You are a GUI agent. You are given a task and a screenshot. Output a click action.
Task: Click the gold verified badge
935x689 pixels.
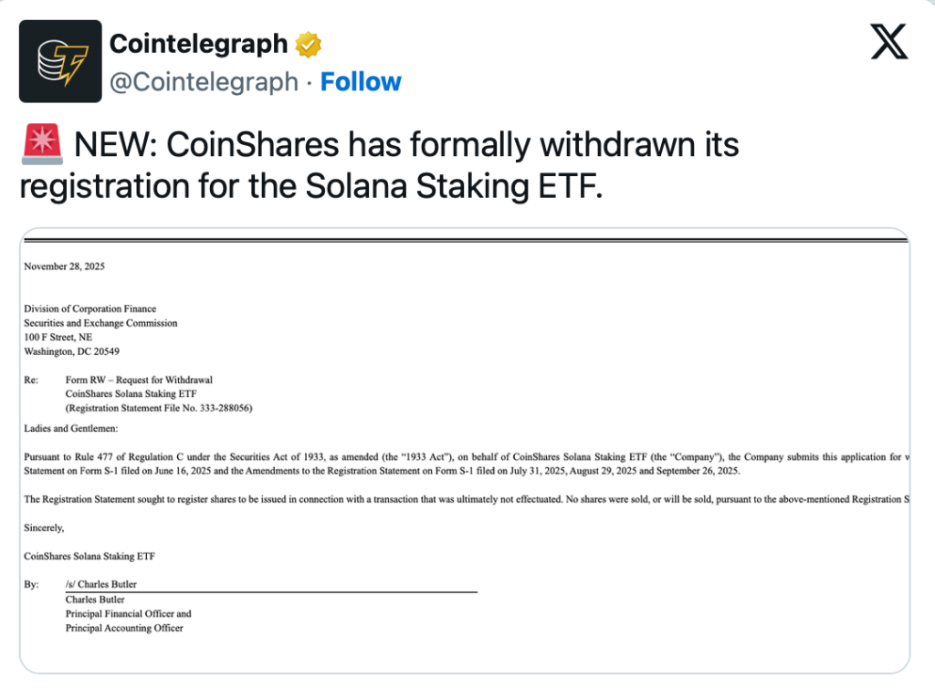[x=308, y=44]
